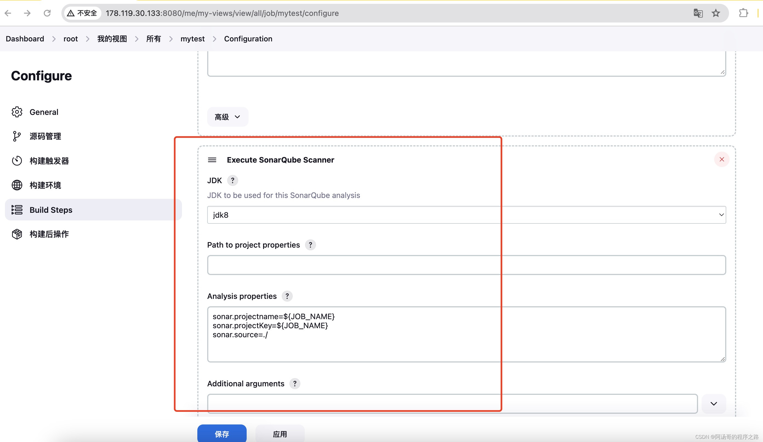Image resolution: width=763 pixels, height=442 pixels.
Task: Reload the page with refresh icon
Action: (47, 13)
